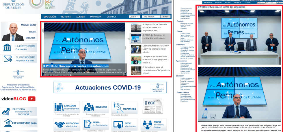Select the Seguridade Social 65.000 € news thumbnail
The image size is (283, 132).
pos(134,27)
